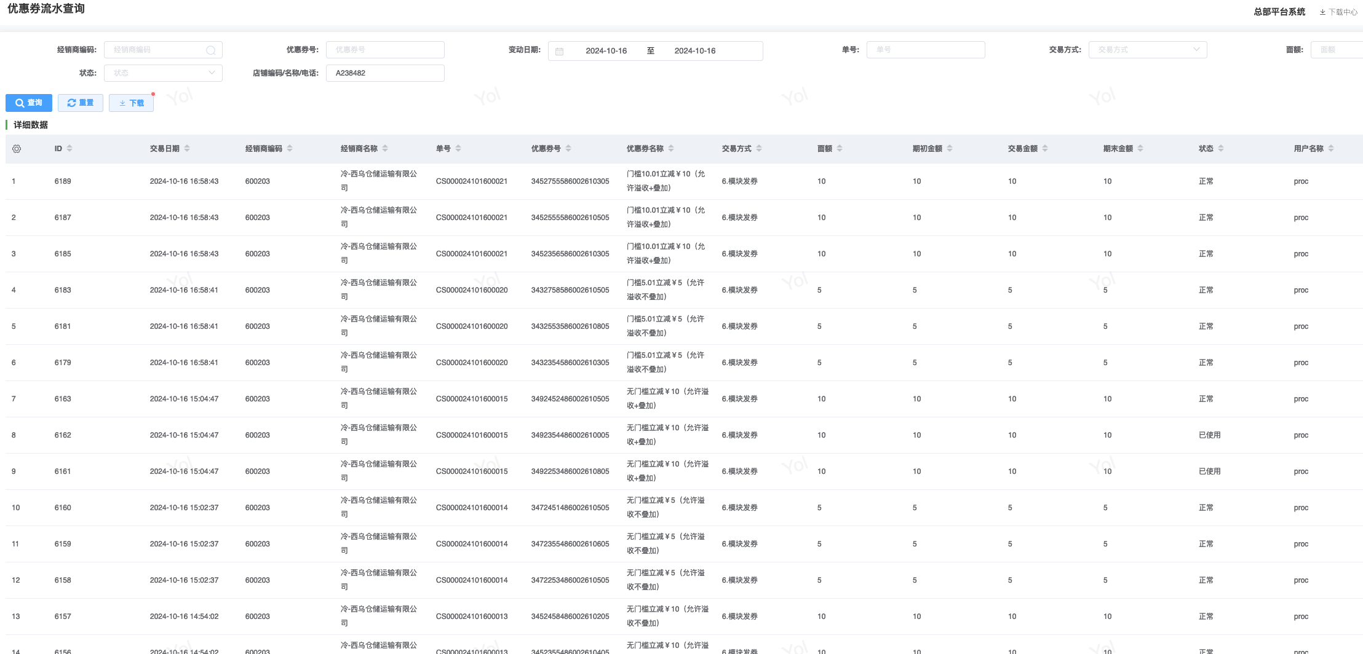Sort table by 用户名称 column
1363x654 pixels.
1331,149
